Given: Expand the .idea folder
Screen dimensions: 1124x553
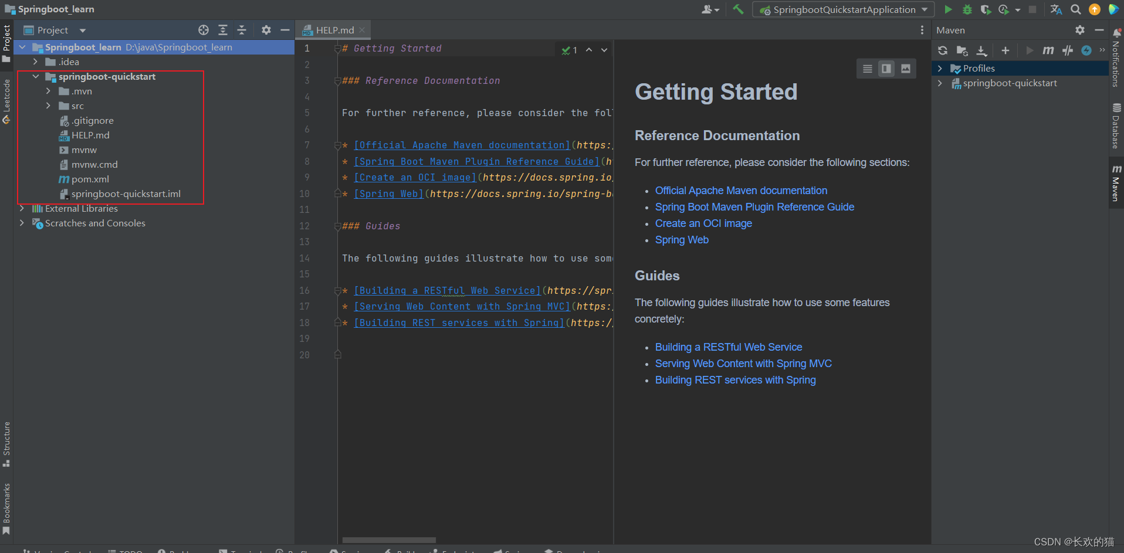Looking at the screenshot, I should point(35,62).
